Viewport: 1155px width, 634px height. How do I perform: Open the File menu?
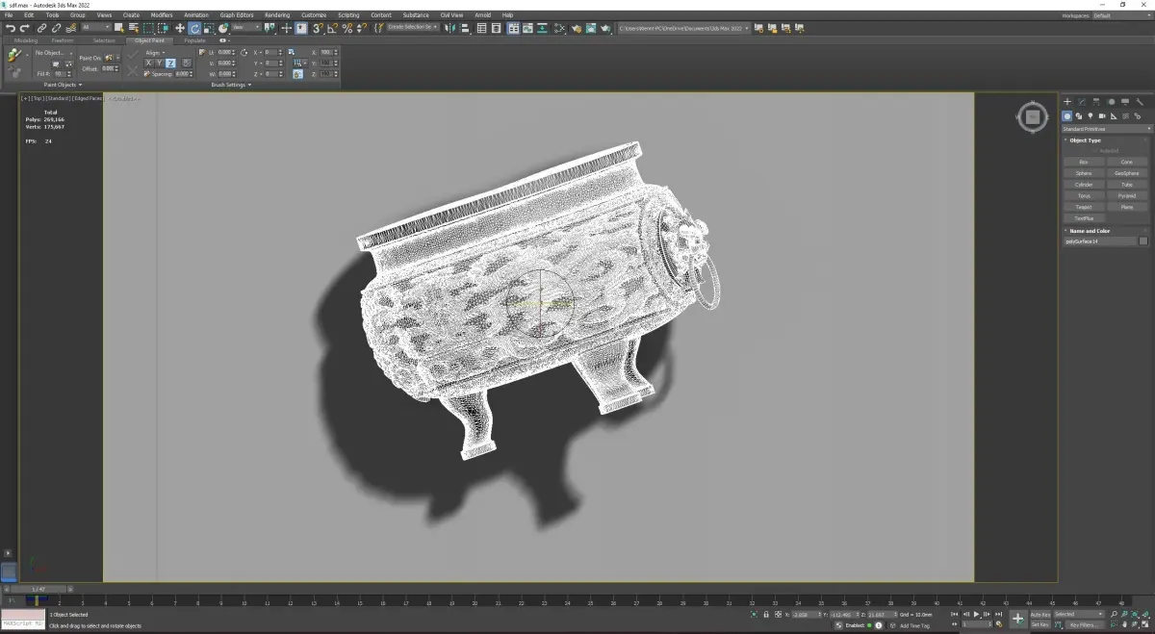click(x=9, y=15)
